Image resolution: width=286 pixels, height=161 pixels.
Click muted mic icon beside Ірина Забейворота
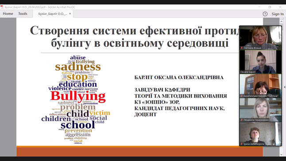point(242,144)
